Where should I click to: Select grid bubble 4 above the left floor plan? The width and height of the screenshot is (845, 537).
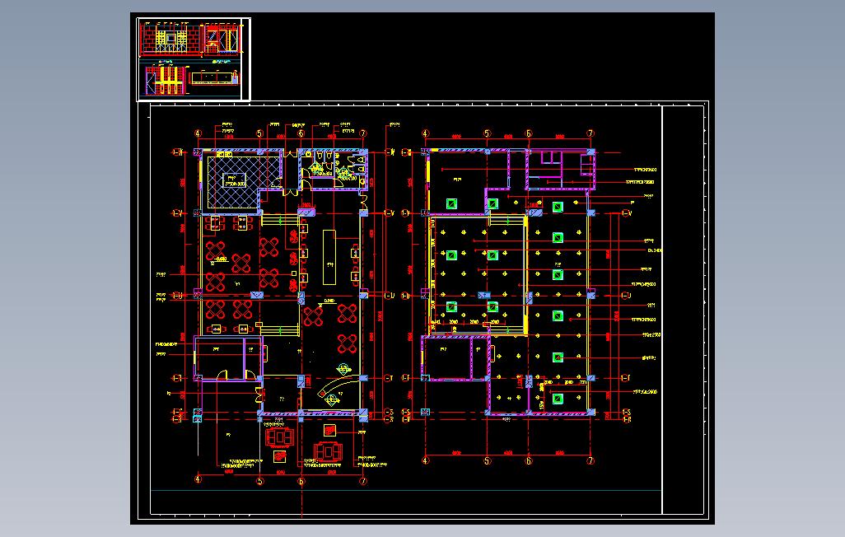click(x=198, y=133)
